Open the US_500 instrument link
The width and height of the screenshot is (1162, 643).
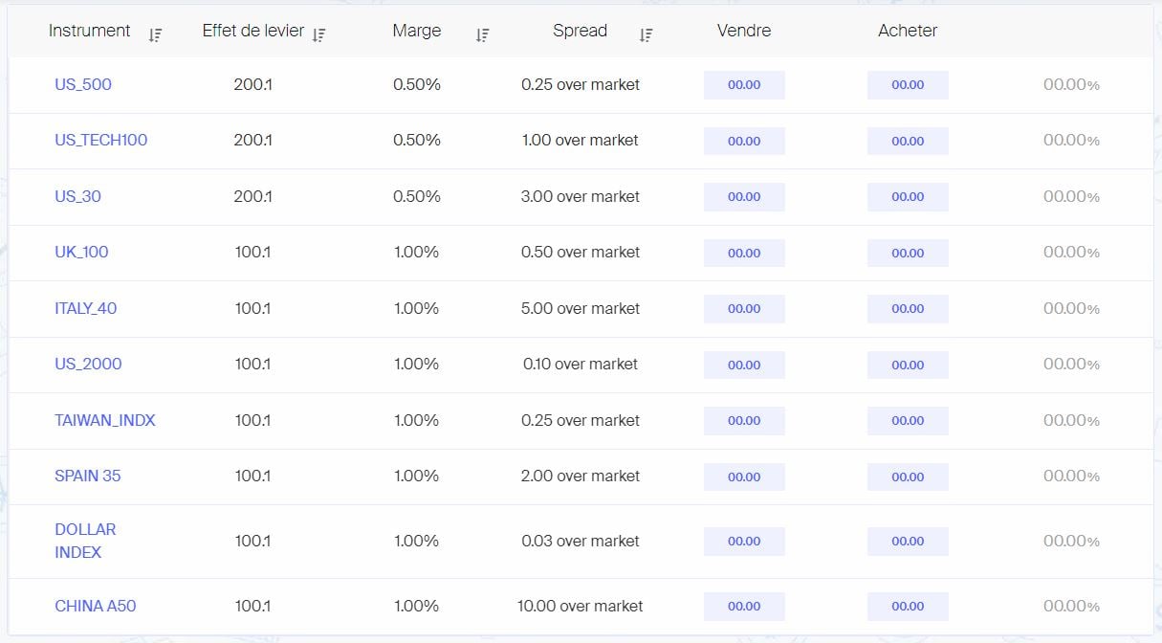click(x=83, y=84)
